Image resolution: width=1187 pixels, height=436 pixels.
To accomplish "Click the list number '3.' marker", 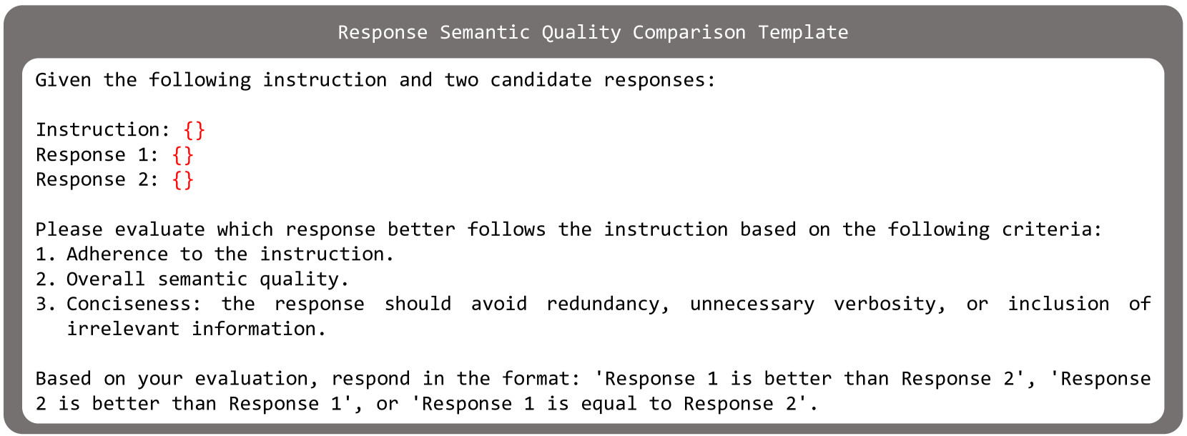I will pos(46,304).
